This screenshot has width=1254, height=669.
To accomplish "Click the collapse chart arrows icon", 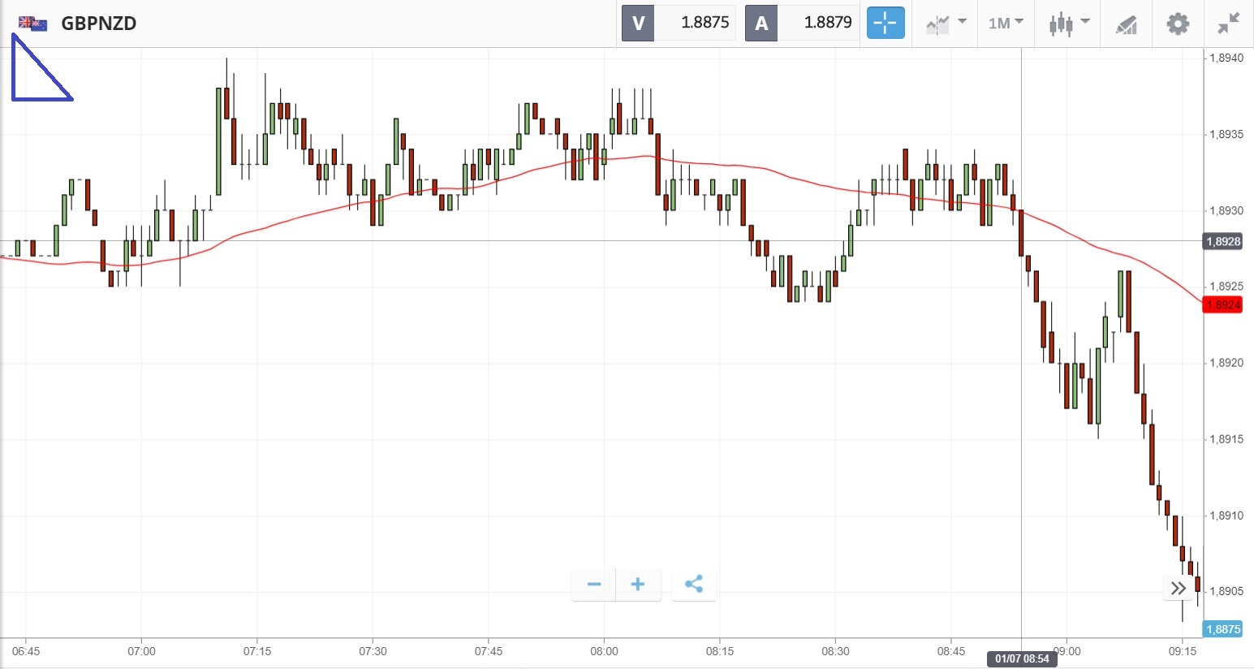I will coord(1229,23).
